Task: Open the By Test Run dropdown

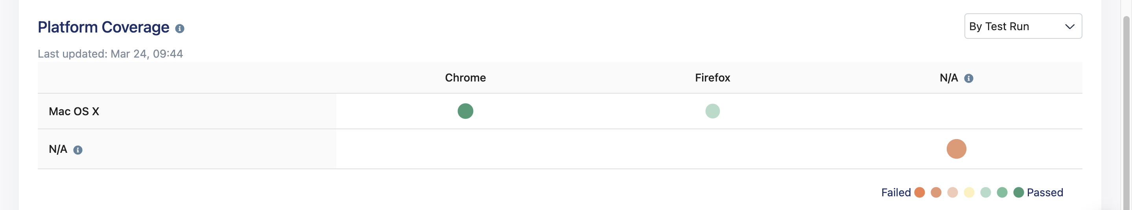Action: (x=1023, y=26)
